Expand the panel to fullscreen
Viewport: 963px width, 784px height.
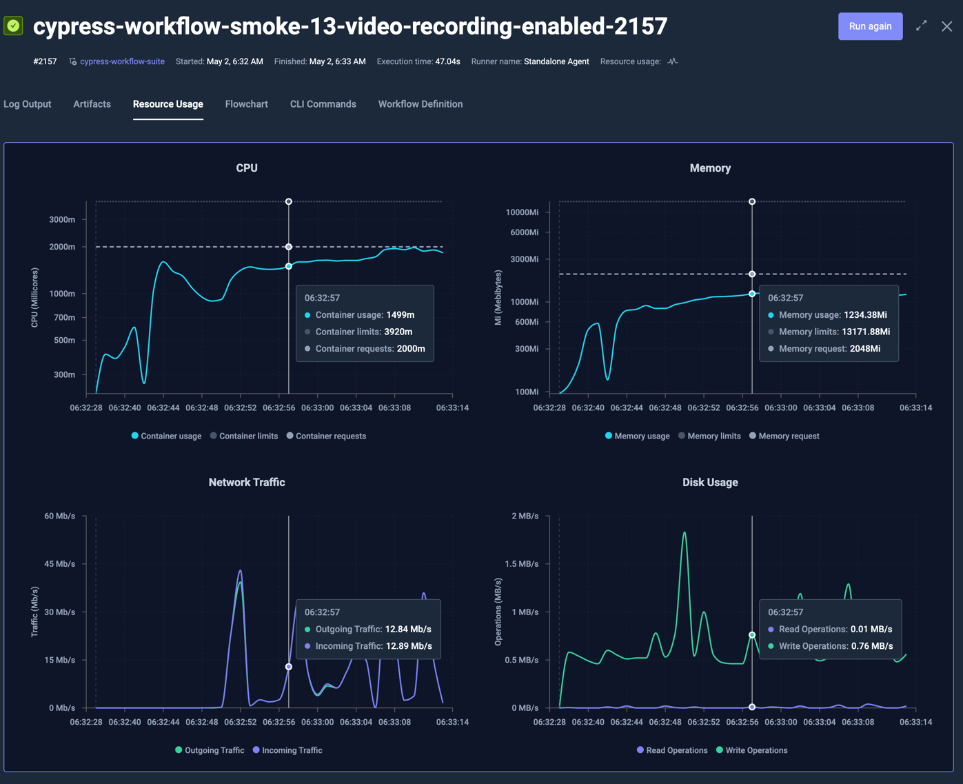tap(921, 26)
